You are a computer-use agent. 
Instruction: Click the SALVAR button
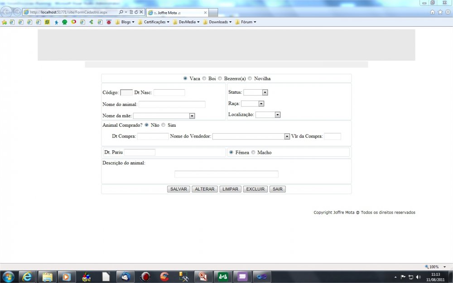tap(178, 189)
